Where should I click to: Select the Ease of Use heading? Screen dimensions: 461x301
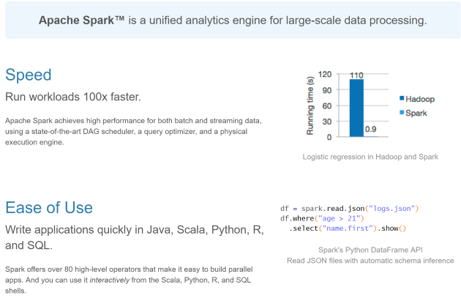pos(49,207)
